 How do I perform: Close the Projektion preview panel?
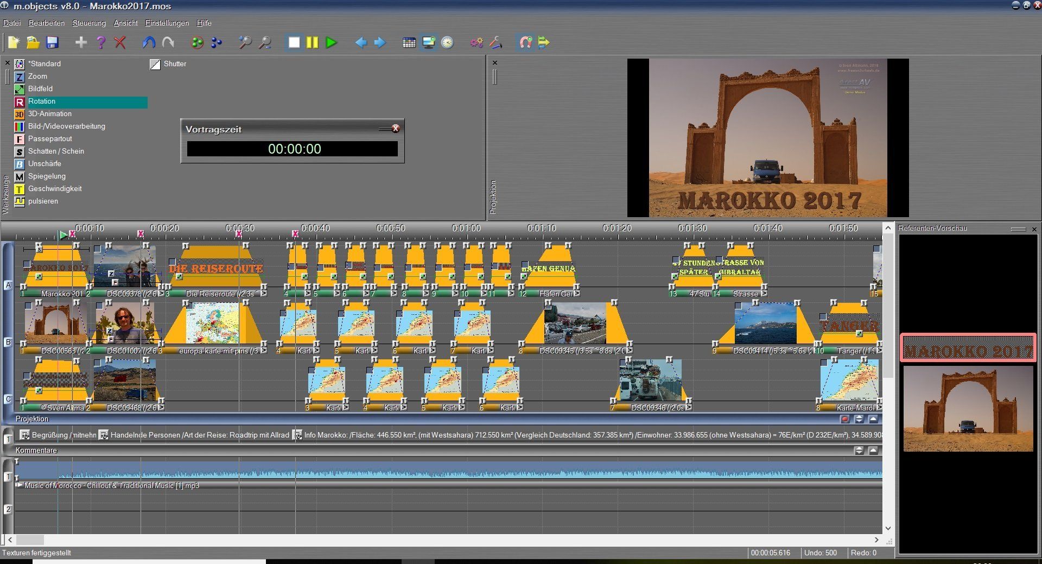[x=494, y=62]
